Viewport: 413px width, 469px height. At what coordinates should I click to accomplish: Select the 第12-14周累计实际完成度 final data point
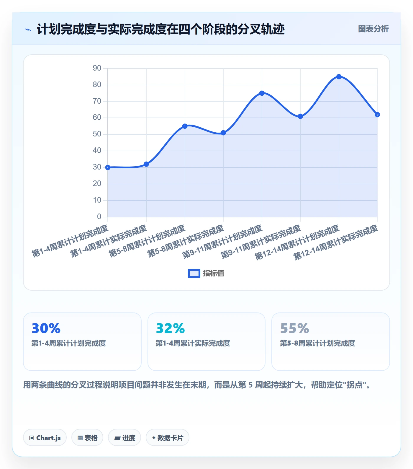pos(377,115)
